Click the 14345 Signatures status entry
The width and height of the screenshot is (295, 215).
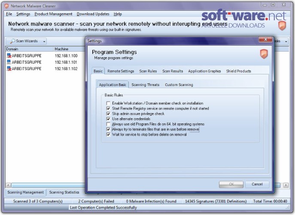click(x=216, y=201)
